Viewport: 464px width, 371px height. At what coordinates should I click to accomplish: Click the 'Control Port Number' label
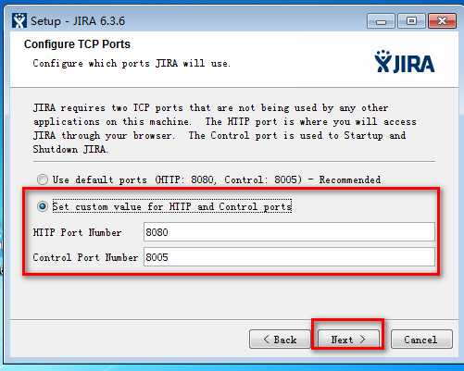[85, 257]
